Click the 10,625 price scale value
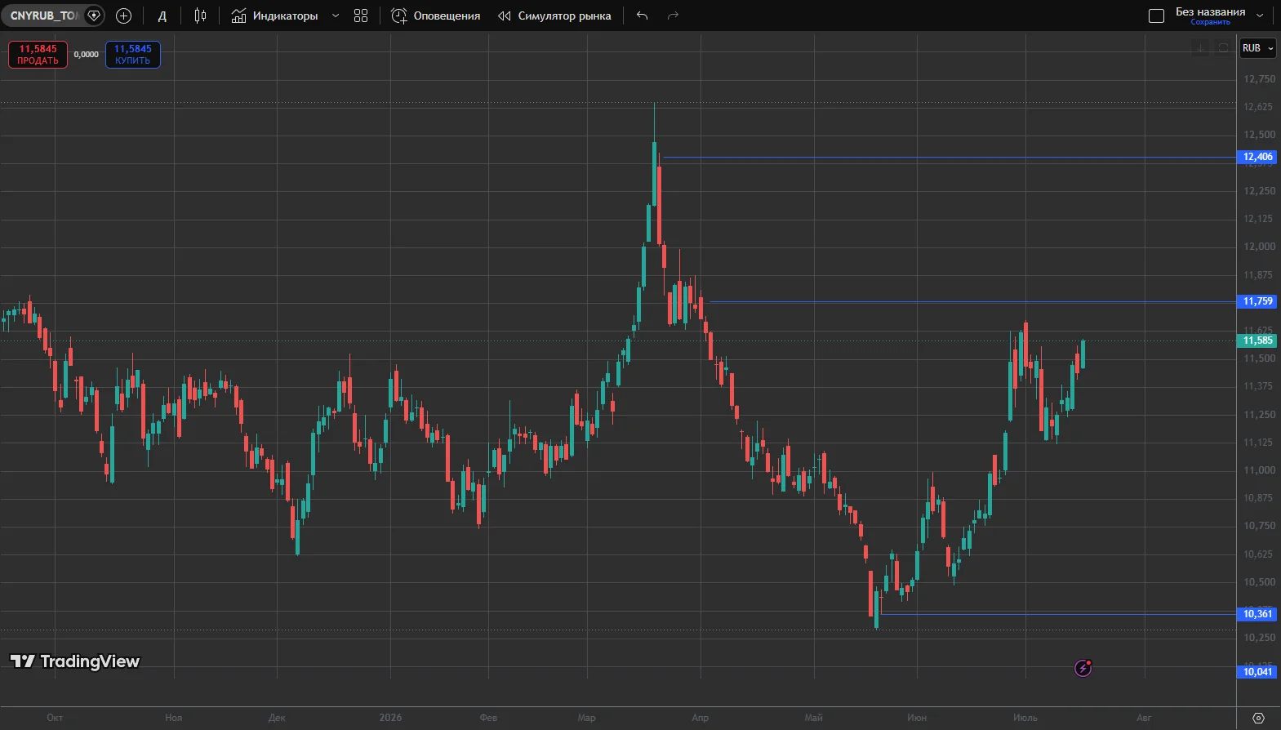1281x730 pixels. (x=1259, y=554)
